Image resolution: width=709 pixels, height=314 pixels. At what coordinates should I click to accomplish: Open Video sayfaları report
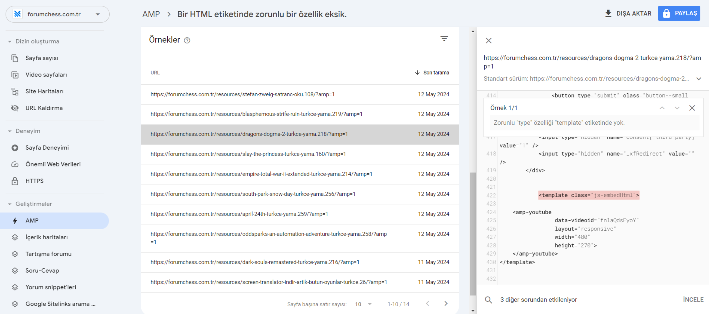coord(55,75)
